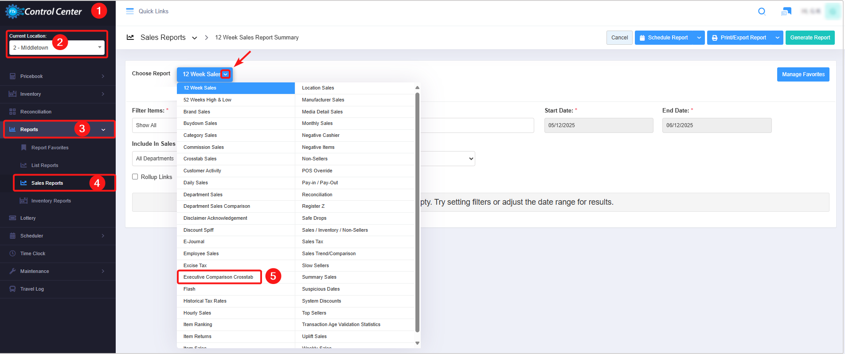Click the Control Center gear logo
The height and width of the screenshot is (354, 845).
point(13,12)
